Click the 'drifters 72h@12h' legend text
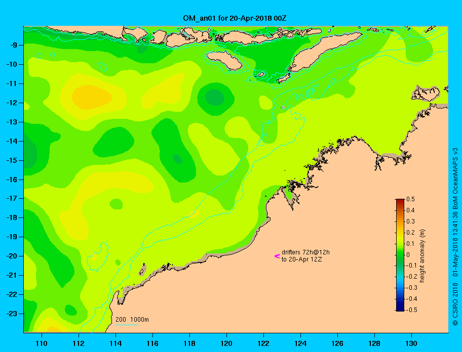This screenshot has width=462, height=352. pos(305,252)
